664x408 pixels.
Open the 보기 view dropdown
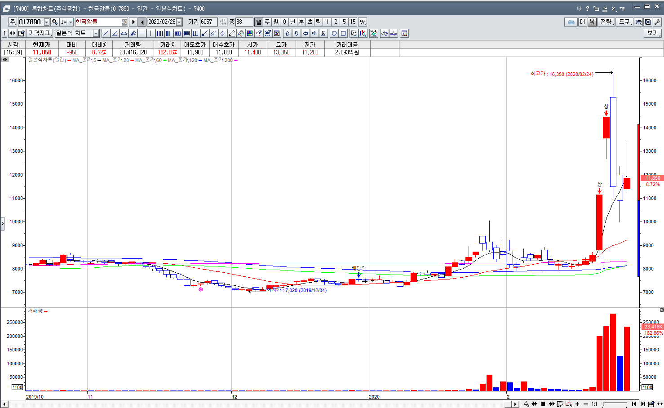[653, 33]
